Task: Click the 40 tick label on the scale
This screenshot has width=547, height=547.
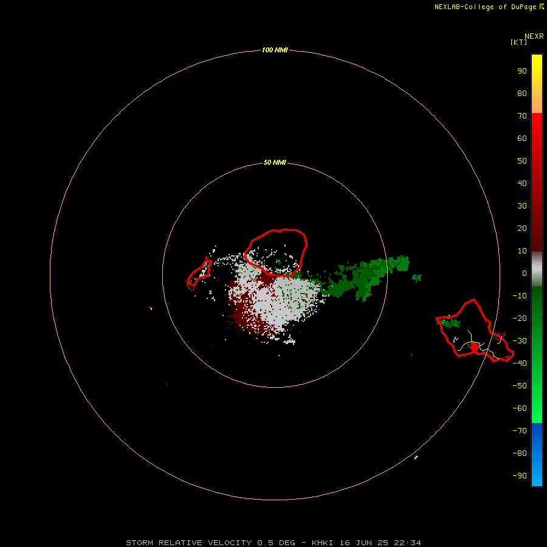Action: coord(522,184)
